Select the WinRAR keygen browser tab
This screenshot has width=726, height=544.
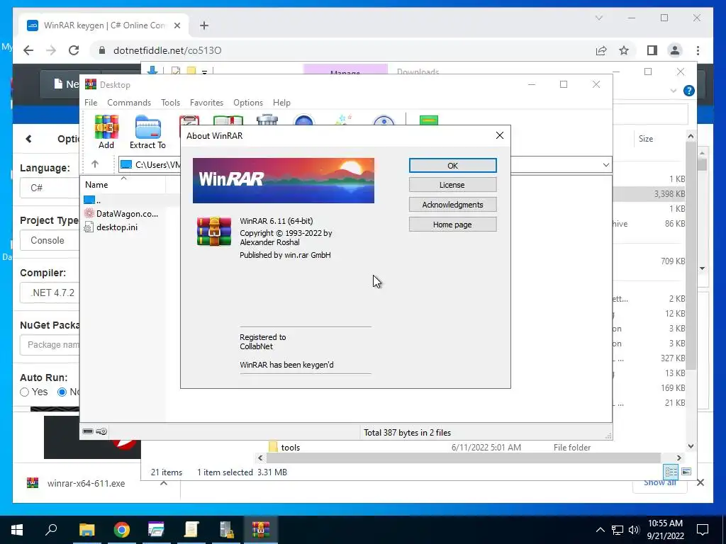104,25
